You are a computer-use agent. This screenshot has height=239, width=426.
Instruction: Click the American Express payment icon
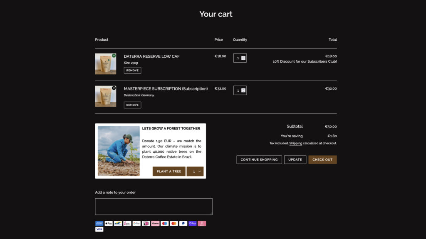coord(99,223)
